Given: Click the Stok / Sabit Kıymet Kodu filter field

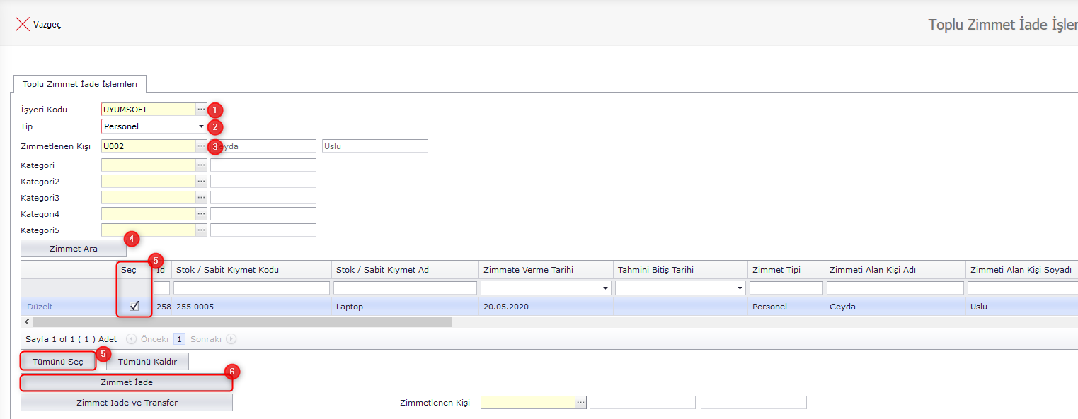Looking at the screenshot, I should click(x=251, y=288).
